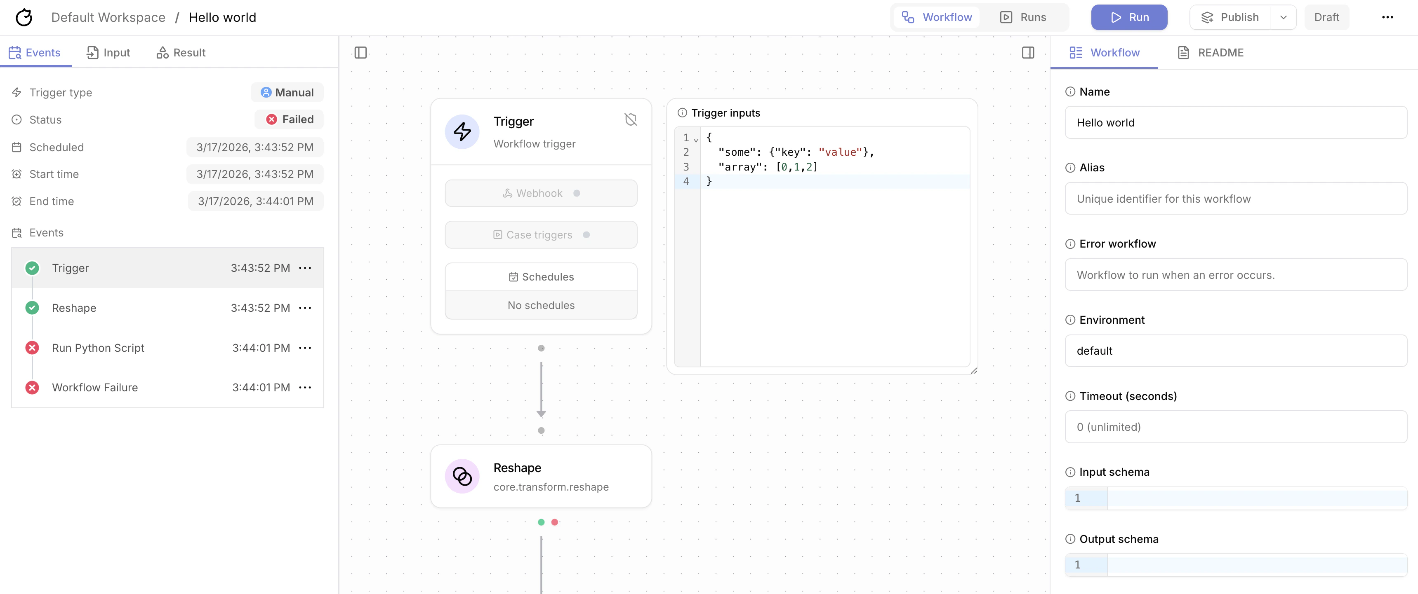The image size is (1418, 594).
Task: Collapse the JSON fold at line 1 in Trigger inputs
Action: [x=695, y=139]
